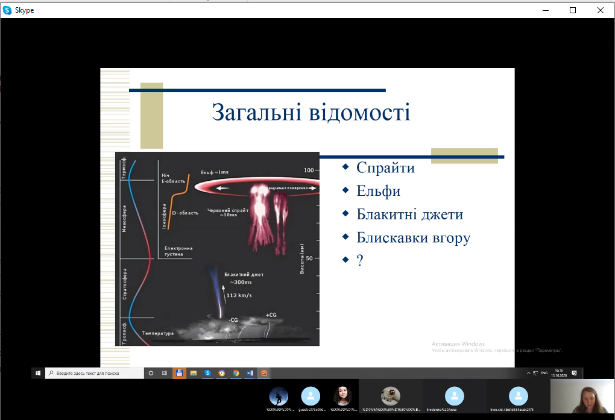Select participant Eredenko Anna's avatar
Viewport: 615px width, 420px height.
tap(455, 396)
